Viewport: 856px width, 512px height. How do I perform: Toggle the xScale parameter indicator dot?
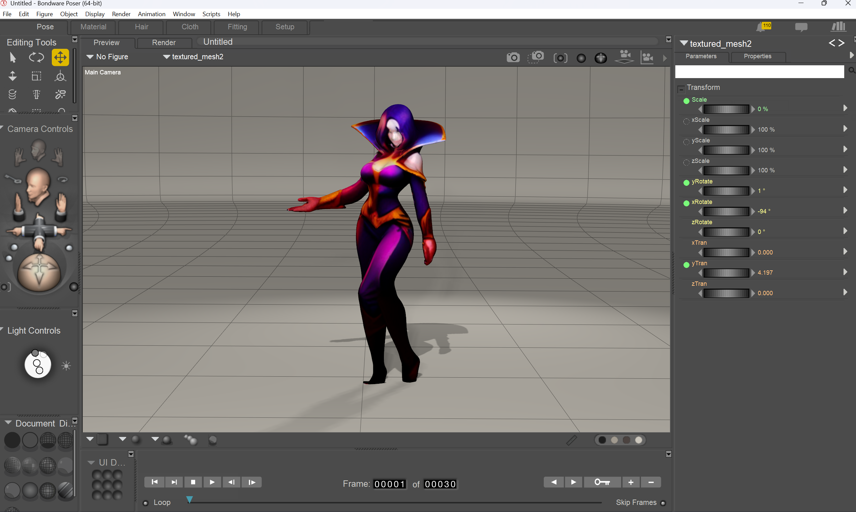(x=686, y=121)
